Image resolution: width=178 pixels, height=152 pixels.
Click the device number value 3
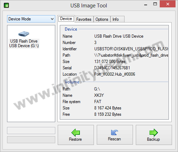click(x=95, y=43)
